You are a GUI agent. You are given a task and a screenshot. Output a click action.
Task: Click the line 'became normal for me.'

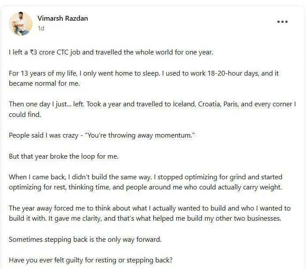[x=44, y=84]
